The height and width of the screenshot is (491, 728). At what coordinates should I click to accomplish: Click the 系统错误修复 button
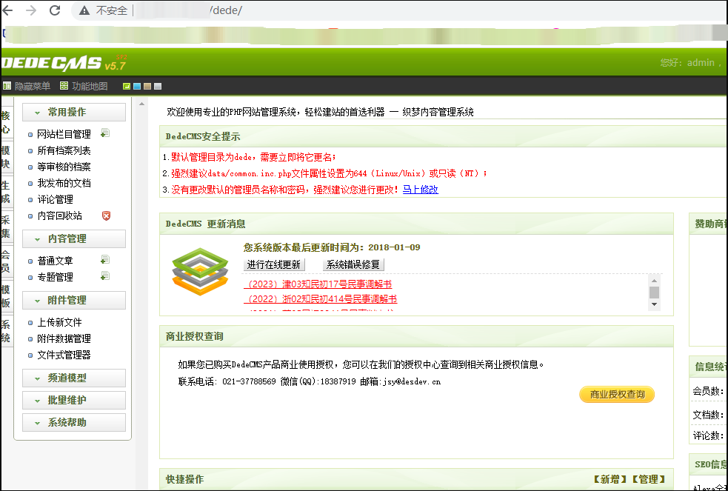(353, 264)
